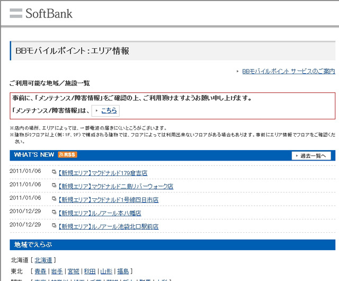This screenshot has height=281, width=339.
Task: Click icon beside ルノアール本八幡店 link
Action: pos(54,213)
